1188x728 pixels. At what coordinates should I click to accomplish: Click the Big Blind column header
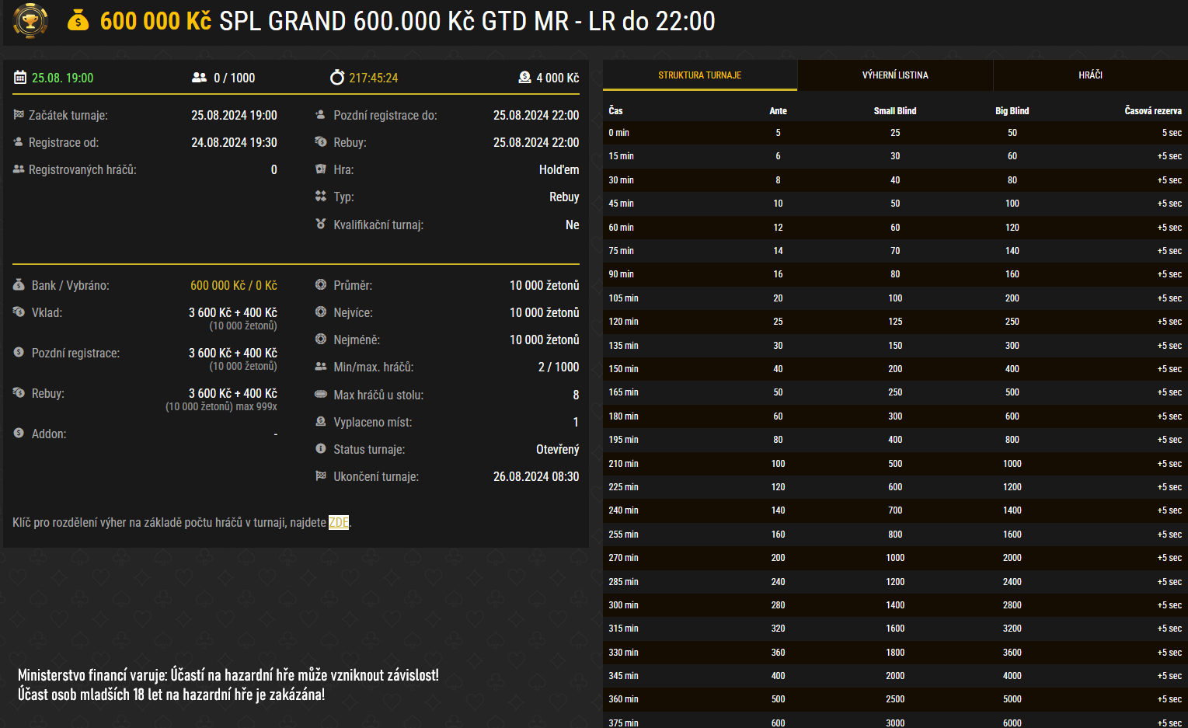coord(1012,111)
